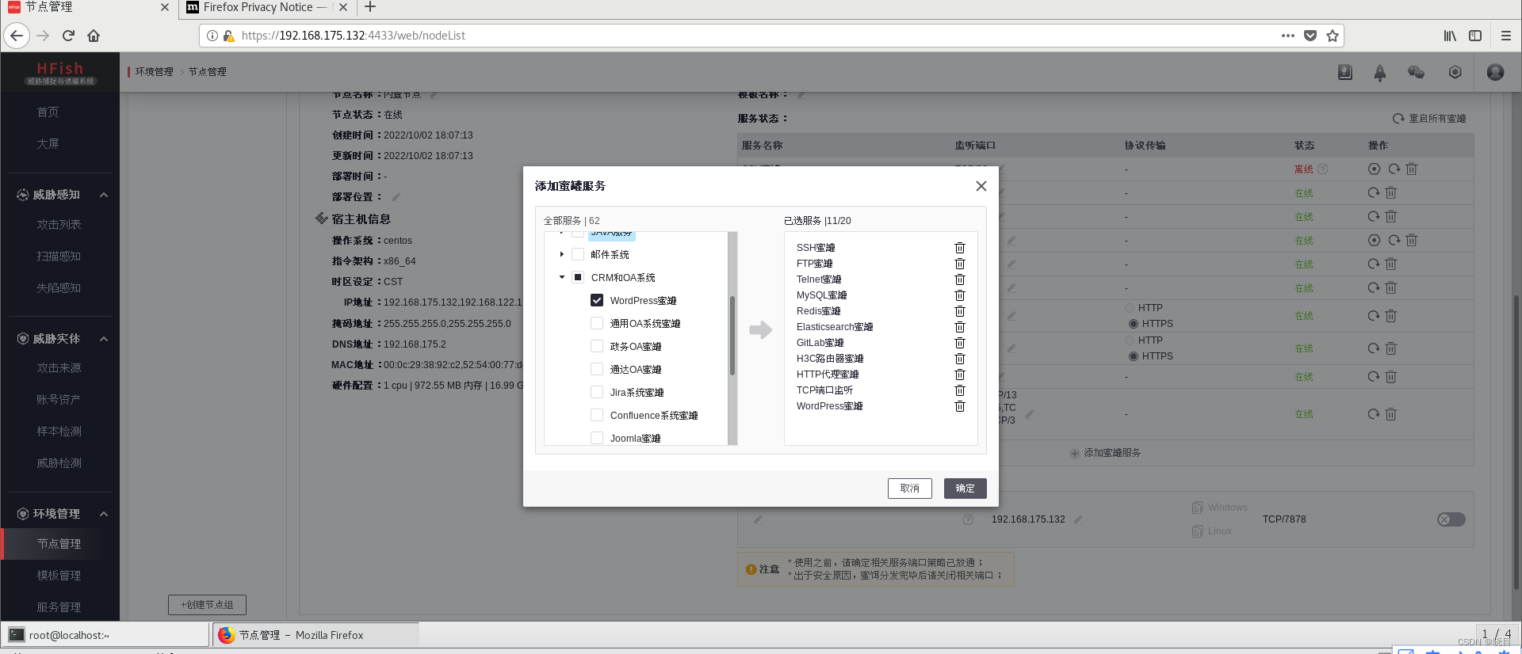Click the HFish logo
Image resolution: width=1522 pixels, height=654 pixels.
point(60,73)
